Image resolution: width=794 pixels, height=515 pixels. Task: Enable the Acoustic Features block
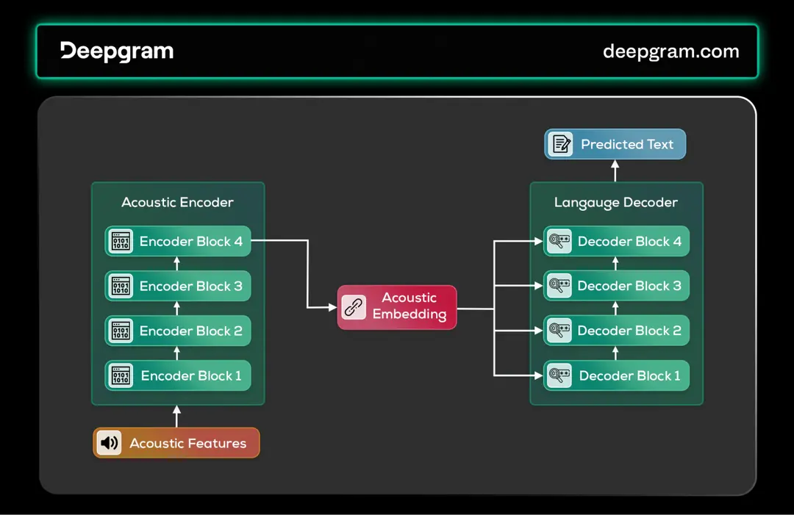pos(176,442)
